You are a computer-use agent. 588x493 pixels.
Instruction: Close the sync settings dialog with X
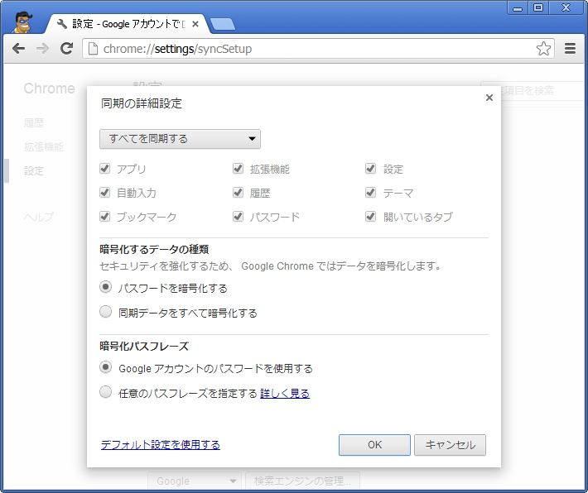pyautogui.click(x=489, y=98)
